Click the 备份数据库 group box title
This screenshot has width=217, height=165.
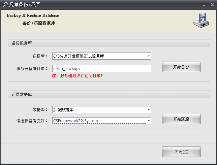(22, 43)
